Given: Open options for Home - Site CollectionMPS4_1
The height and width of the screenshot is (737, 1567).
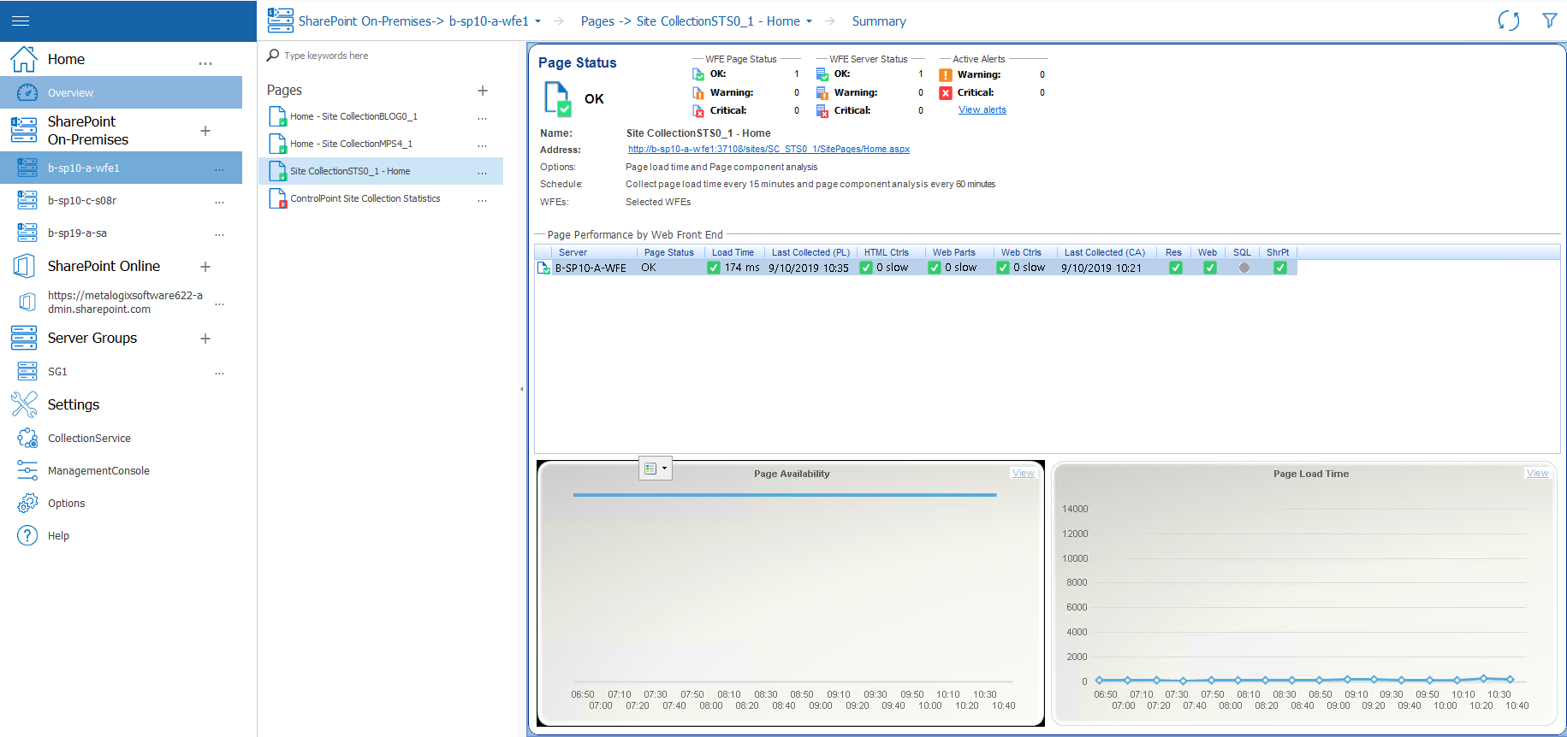Looking at the screenshot, I should pos(482,144).
